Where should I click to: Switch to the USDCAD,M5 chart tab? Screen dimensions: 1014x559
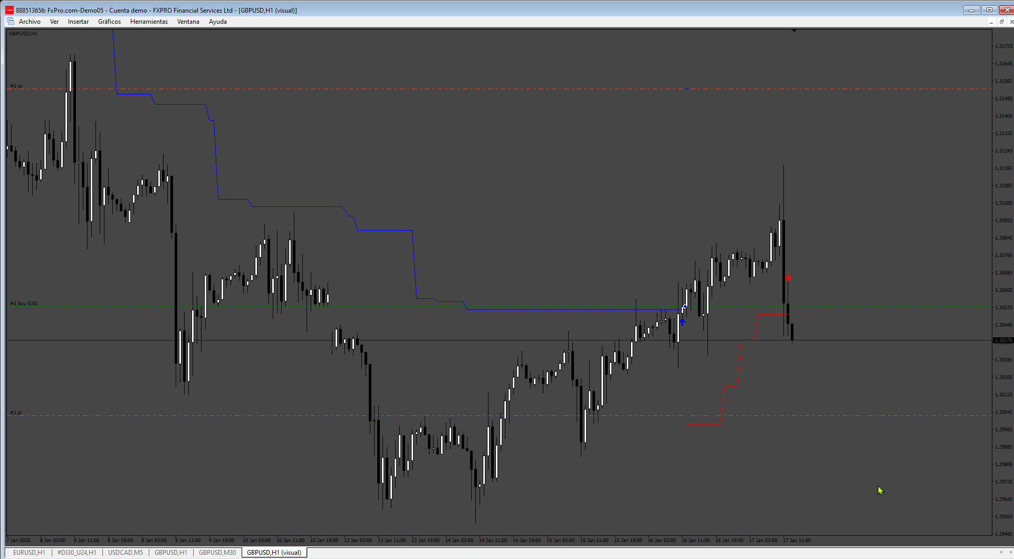tap(126, 553)
